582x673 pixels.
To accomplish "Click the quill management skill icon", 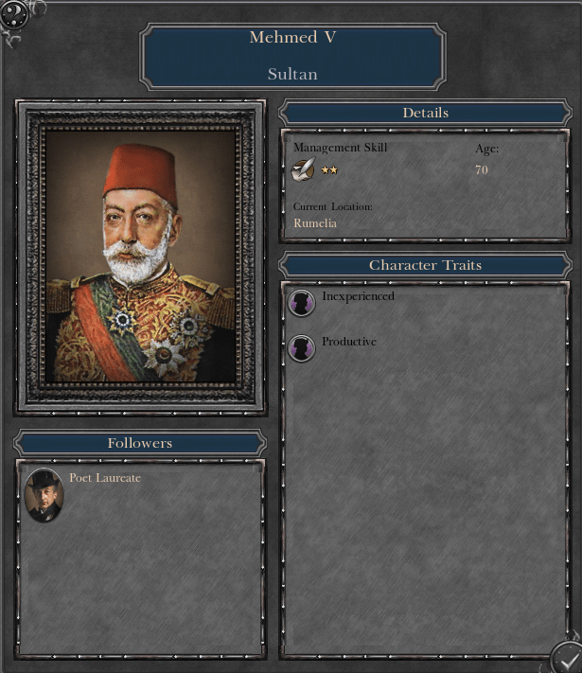I will click(303, 169).
